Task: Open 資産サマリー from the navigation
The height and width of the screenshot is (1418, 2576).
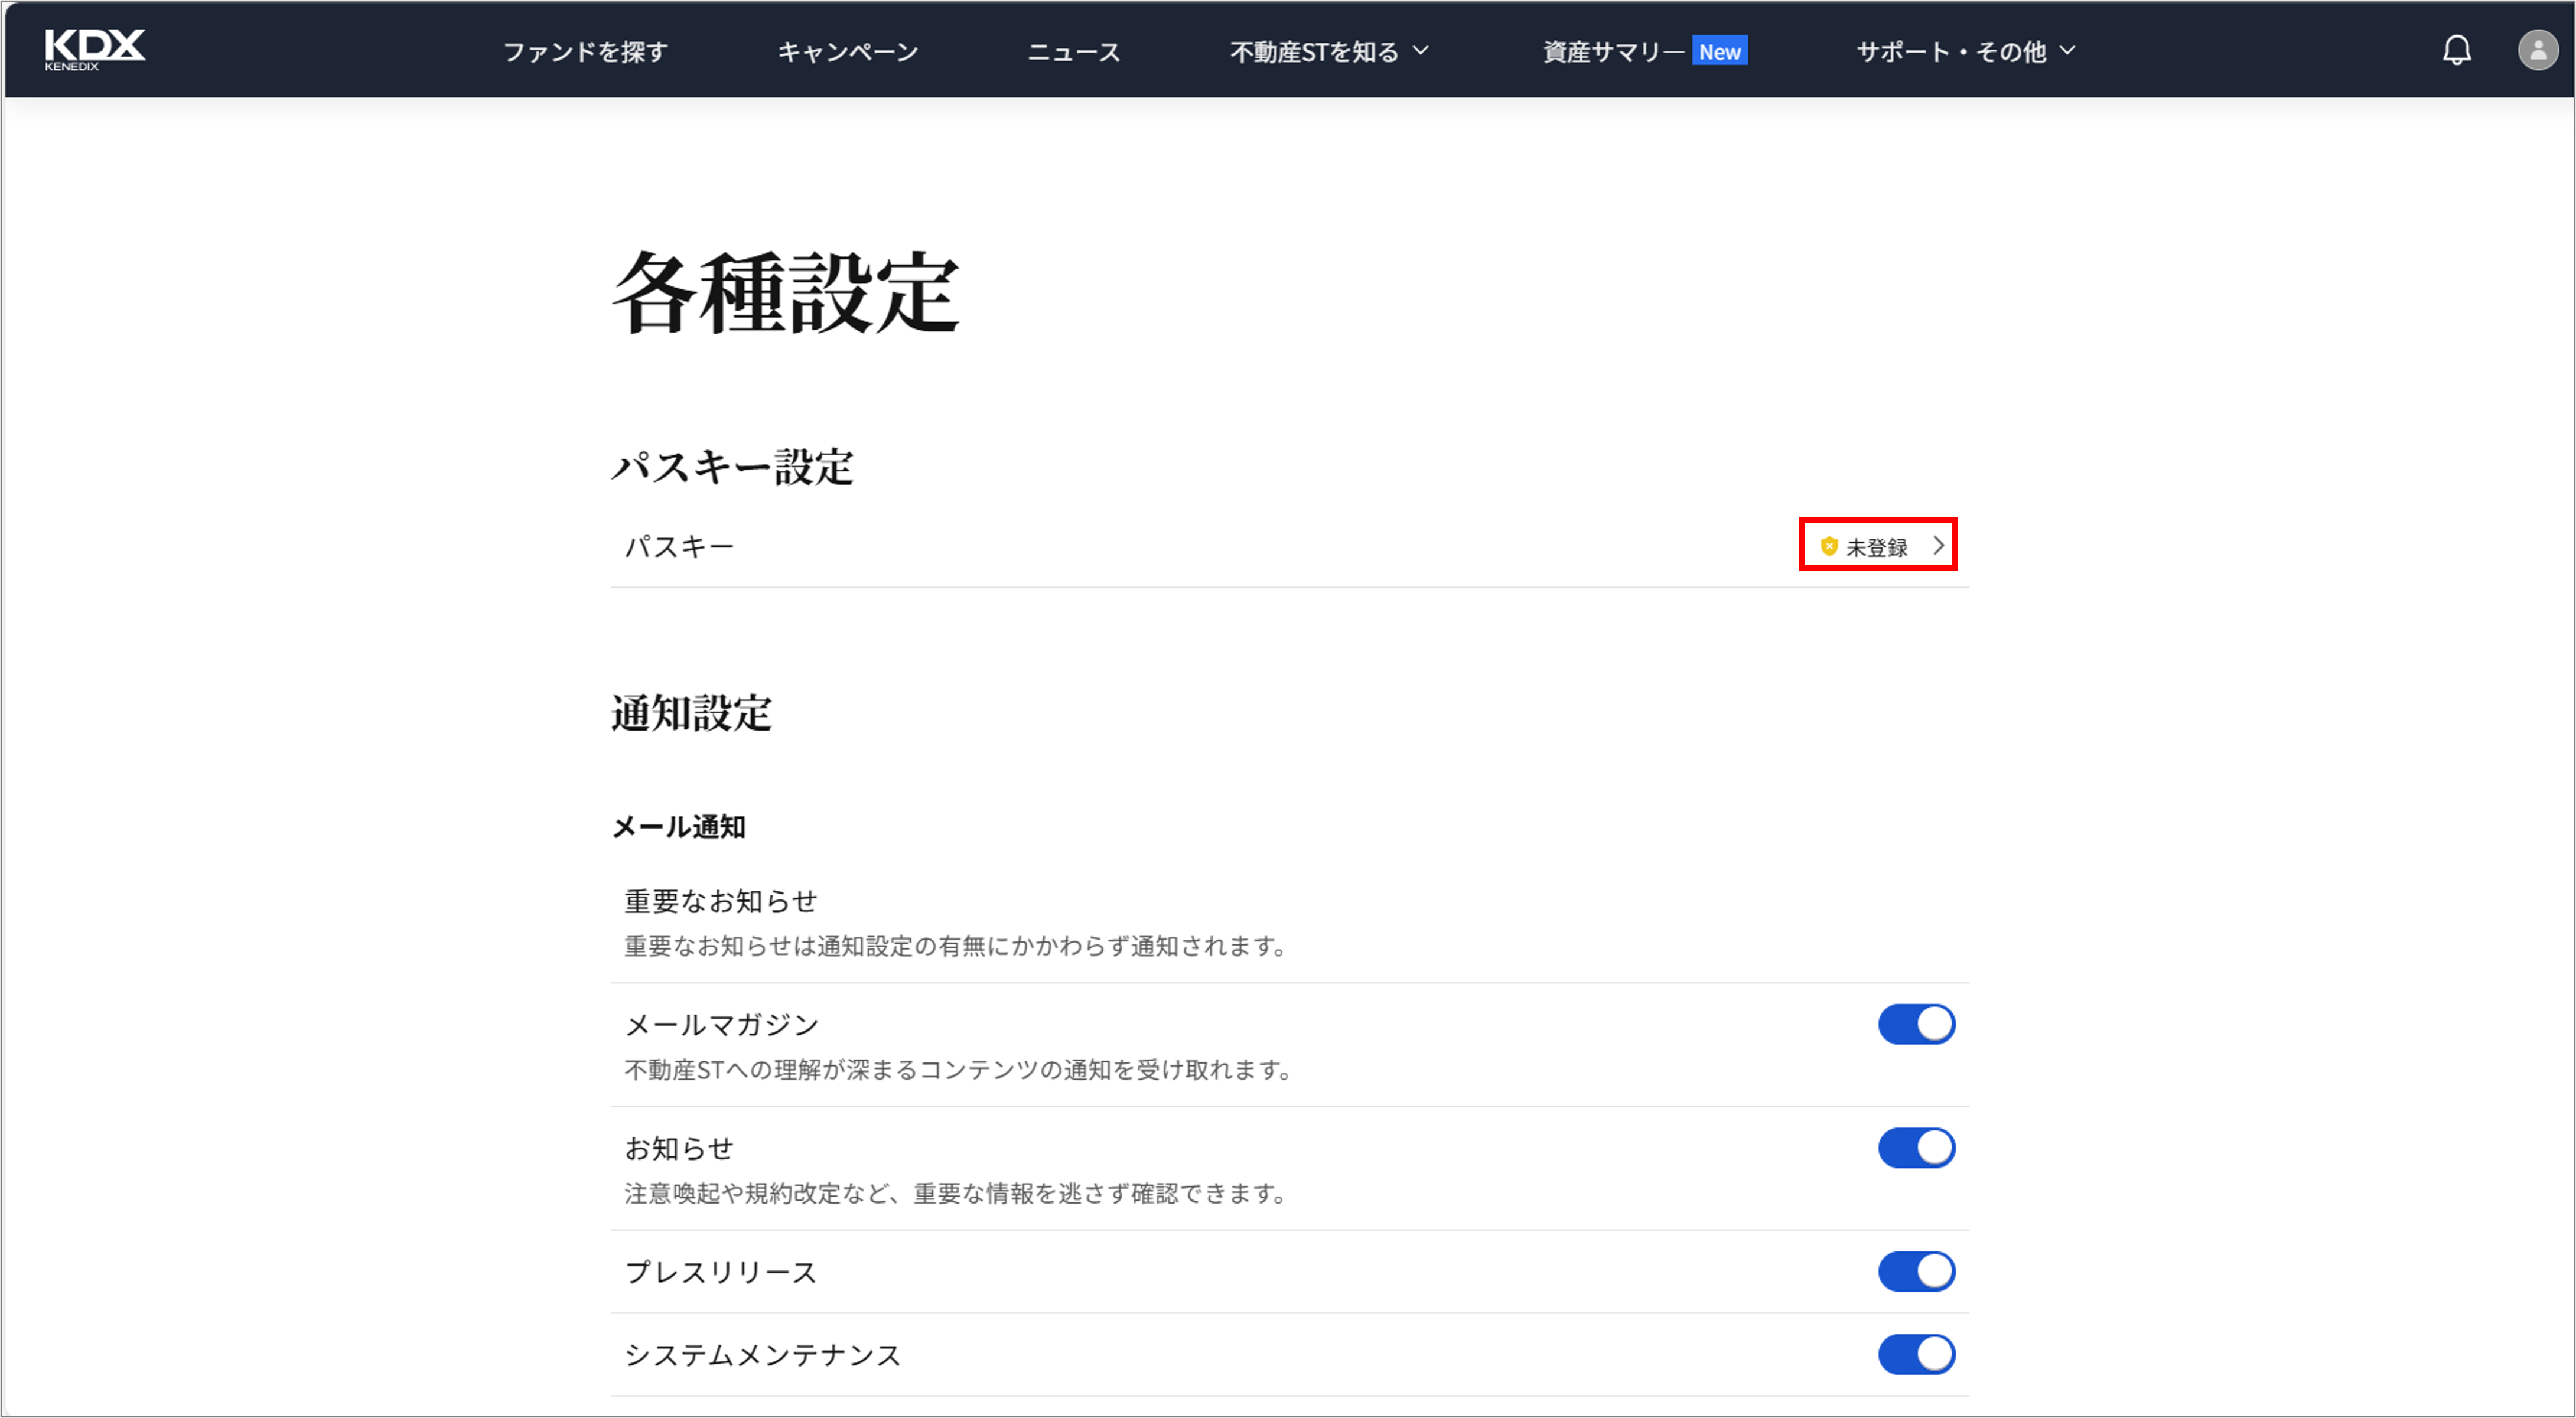Action: click(1613, 52)
